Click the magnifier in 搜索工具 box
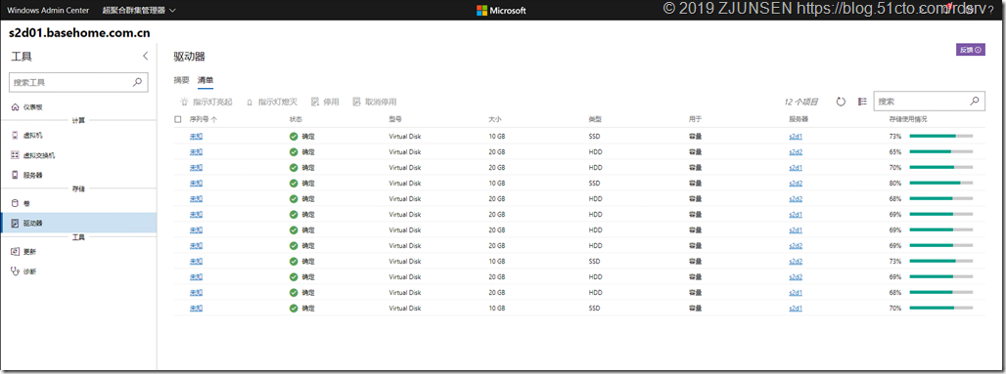Image resolution: width=1006 pixels, height=374 pixels. pos(137,82)
